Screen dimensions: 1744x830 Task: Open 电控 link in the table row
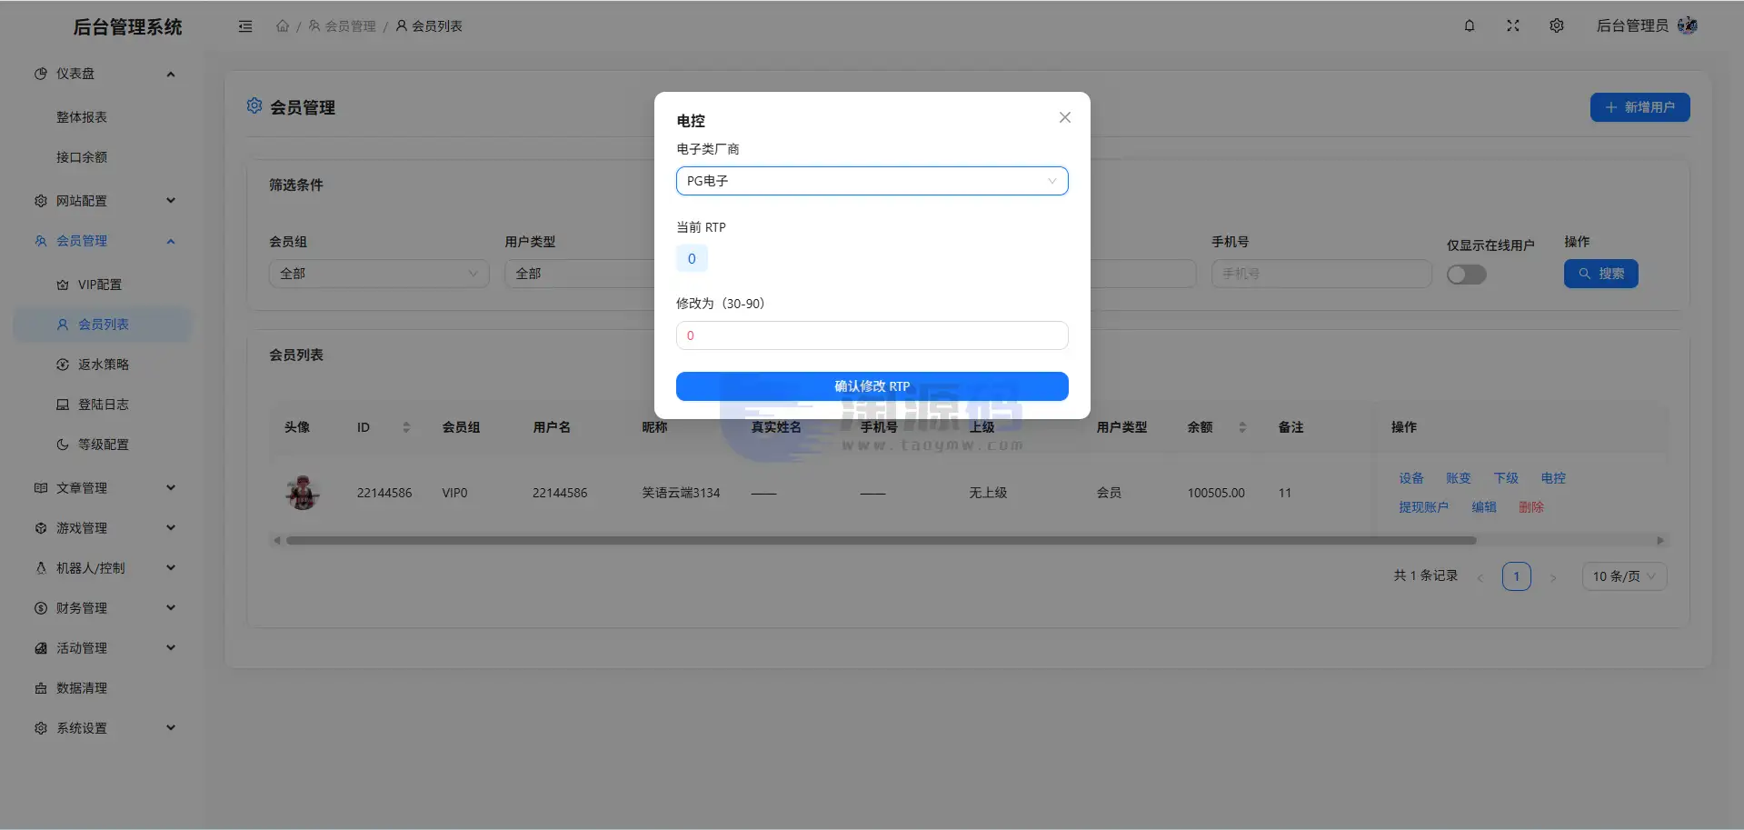[x=1553, y=478]
